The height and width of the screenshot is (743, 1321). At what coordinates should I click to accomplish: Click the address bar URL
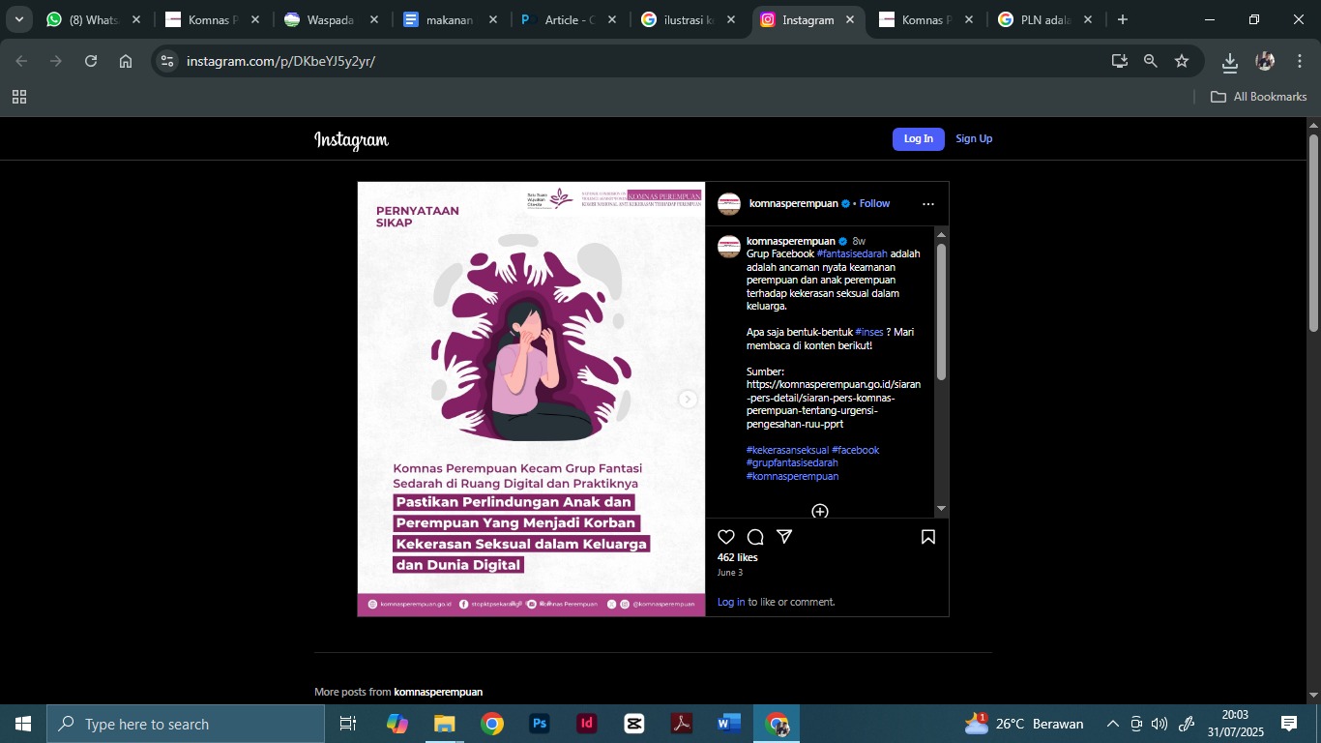coord(280,61)
